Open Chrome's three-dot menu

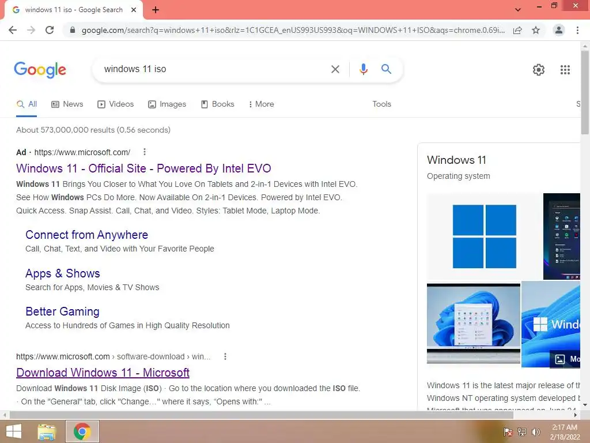click(577, 30)
